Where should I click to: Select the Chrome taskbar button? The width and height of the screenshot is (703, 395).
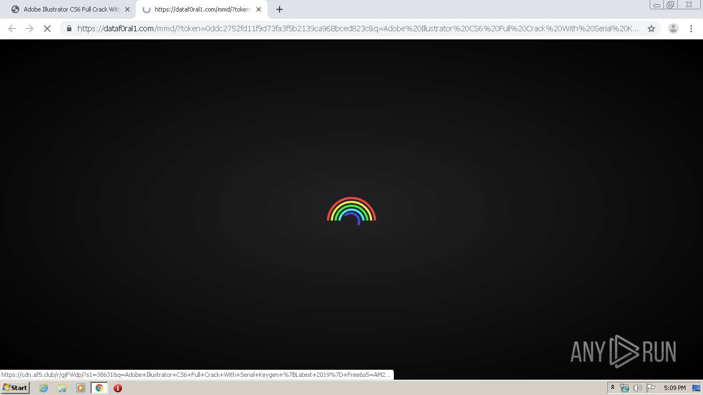pyautogui.click(x=99, y=388)
